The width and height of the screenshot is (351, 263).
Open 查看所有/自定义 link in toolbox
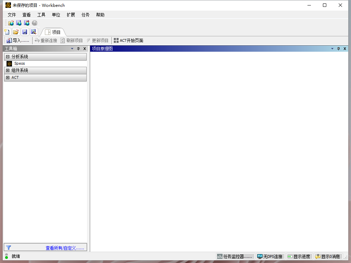pos(65,248)
